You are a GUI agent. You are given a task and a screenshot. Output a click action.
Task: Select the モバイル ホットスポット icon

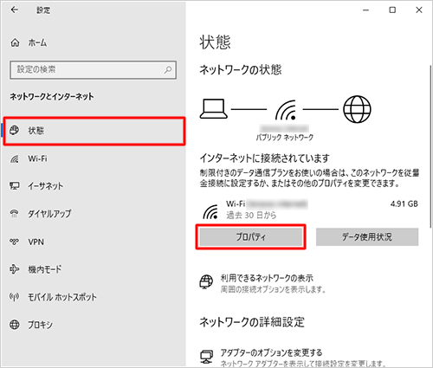click(x=15, y=297)
